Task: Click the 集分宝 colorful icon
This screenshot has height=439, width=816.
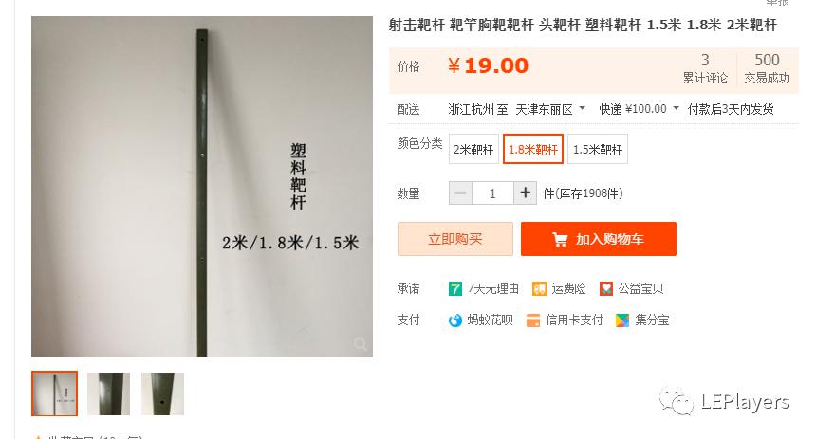Action: 622,320
